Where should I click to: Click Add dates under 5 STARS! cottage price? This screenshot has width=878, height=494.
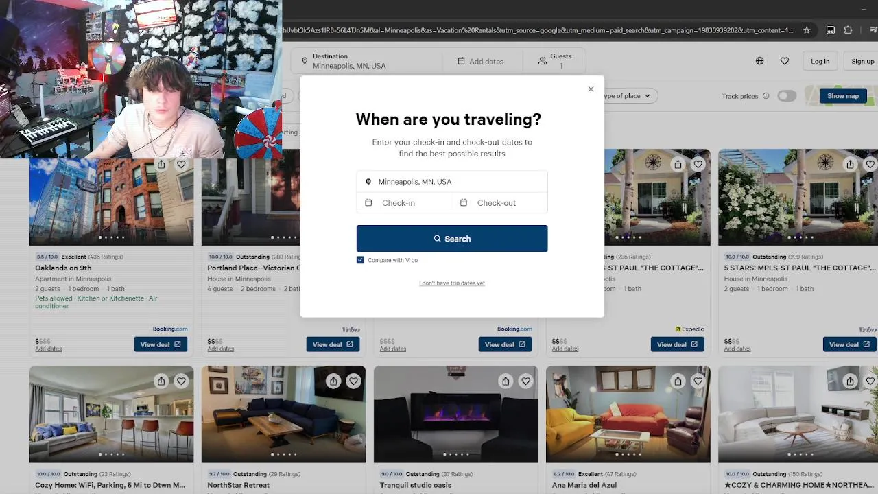[x=737, y=349]
